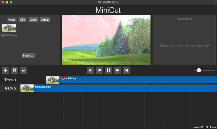Jump to the start of the timeline
The image size is (217, 129).
pos(90,70)
